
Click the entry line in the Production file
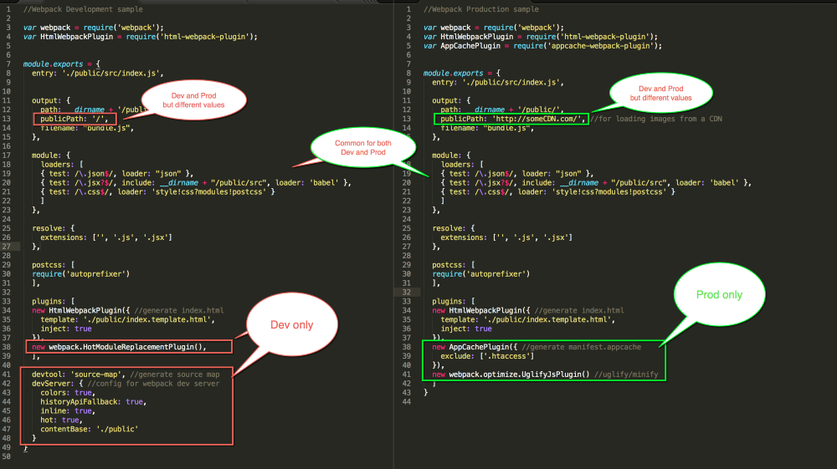coord(498,82)
